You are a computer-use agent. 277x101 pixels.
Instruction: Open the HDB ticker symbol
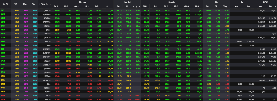[x=3, y=57]
